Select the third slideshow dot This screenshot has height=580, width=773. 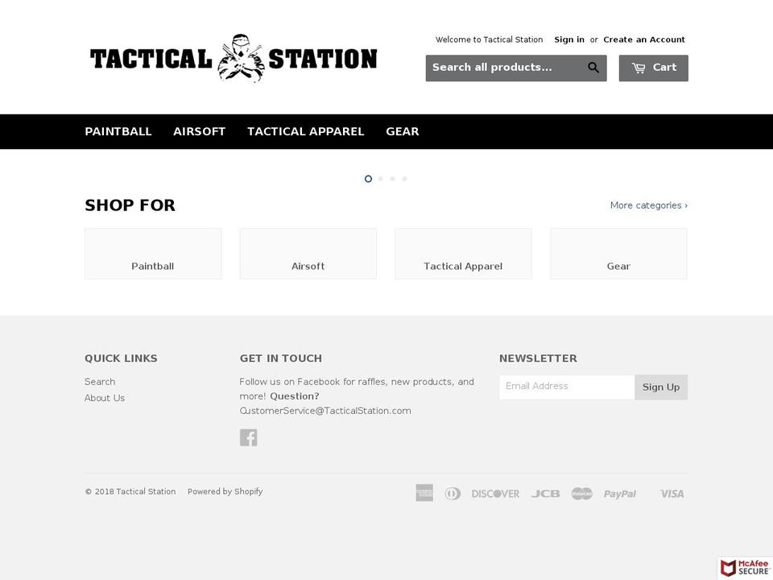tap(392, 179)
